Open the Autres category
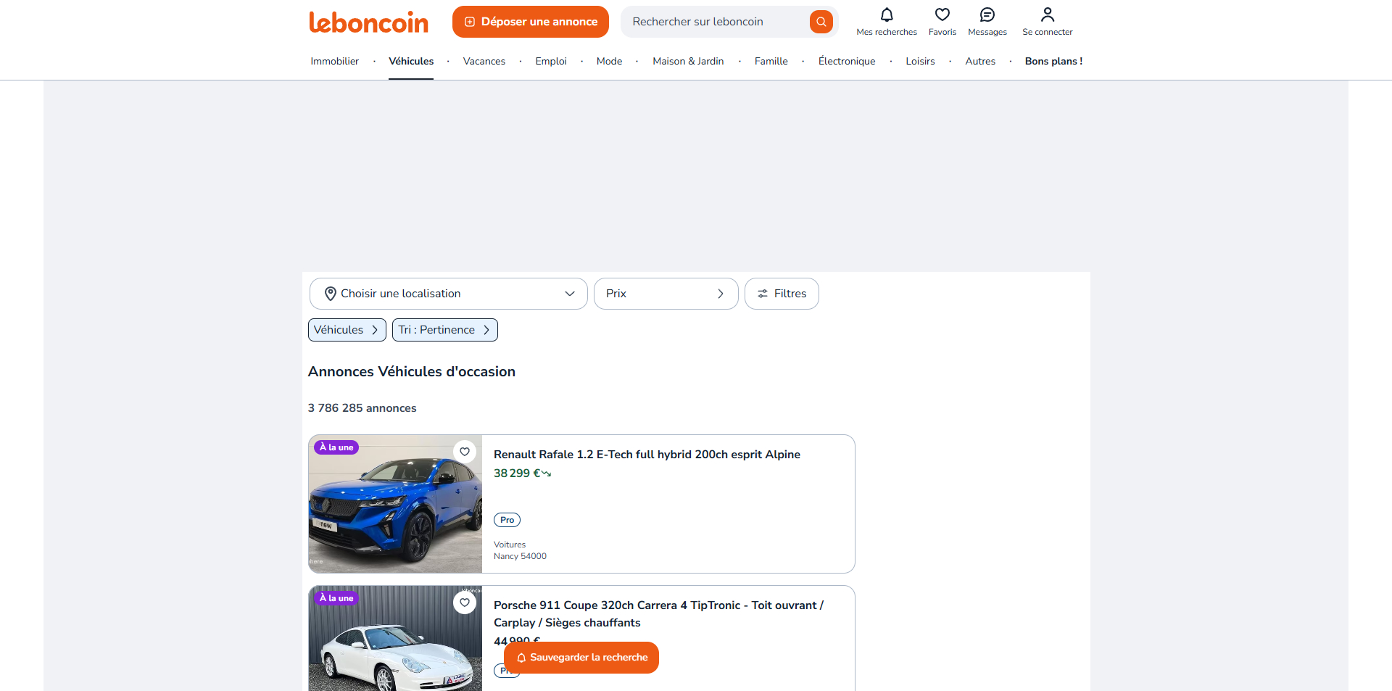1392x691 pixels. coord(980,61)
